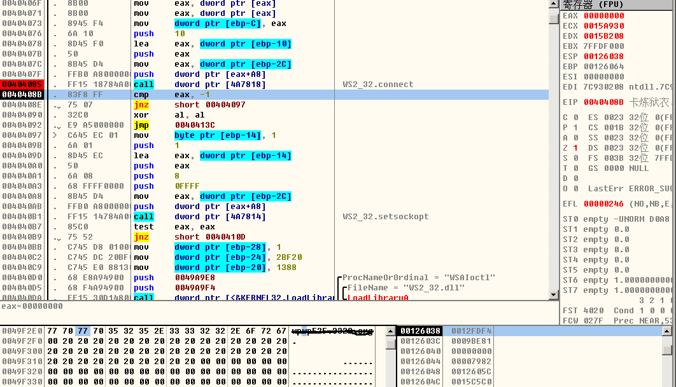
Task: Select EDI register value 7C930208
Action: coord(603,87)
